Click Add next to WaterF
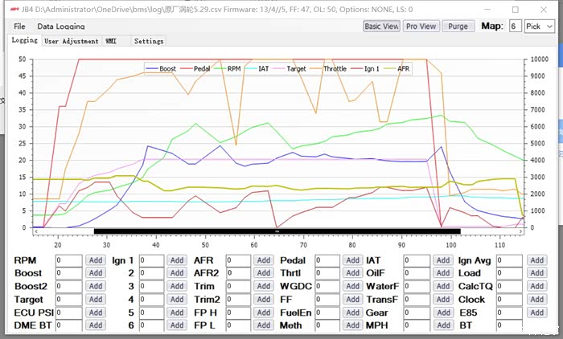Viewport: 563px width, 339px height. [x=443, y=286]
